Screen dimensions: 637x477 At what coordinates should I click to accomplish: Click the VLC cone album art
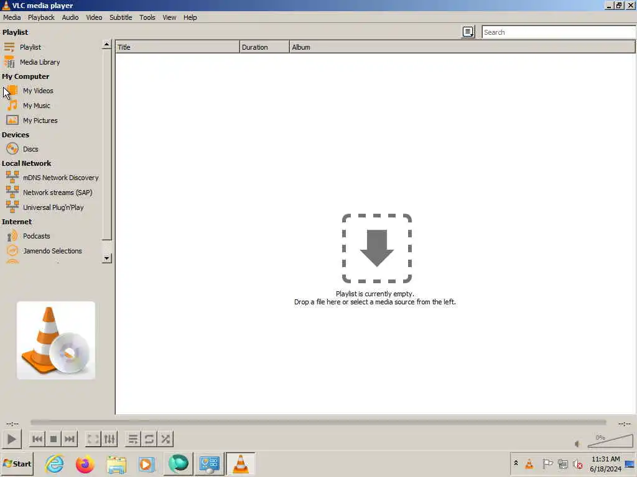pyautogui.click(x=56, y=340)
